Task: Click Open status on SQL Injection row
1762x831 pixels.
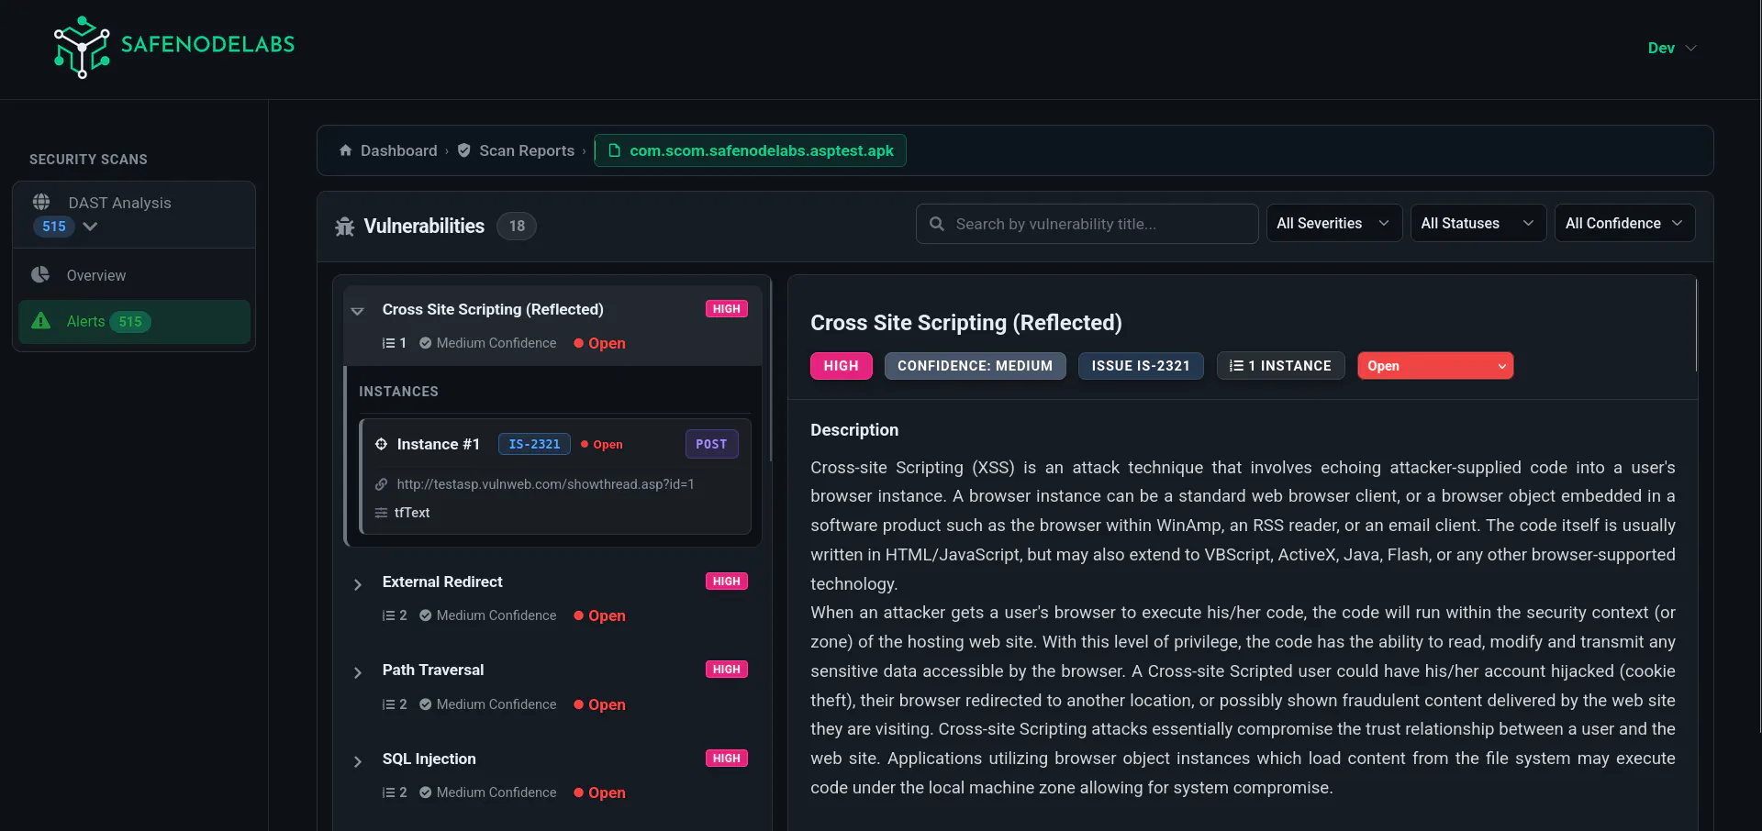Action: coord(599,792)
